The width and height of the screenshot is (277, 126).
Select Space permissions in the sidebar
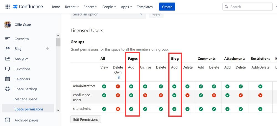click(29, 109)
